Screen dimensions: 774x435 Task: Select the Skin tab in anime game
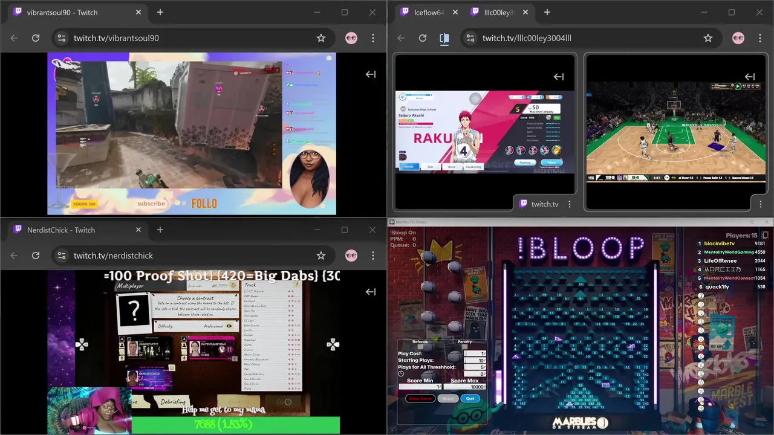[x=431, y=167]
